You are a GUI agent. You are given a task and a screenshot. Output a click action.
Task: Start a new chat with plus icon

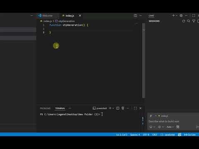click(x=173, y=15)
